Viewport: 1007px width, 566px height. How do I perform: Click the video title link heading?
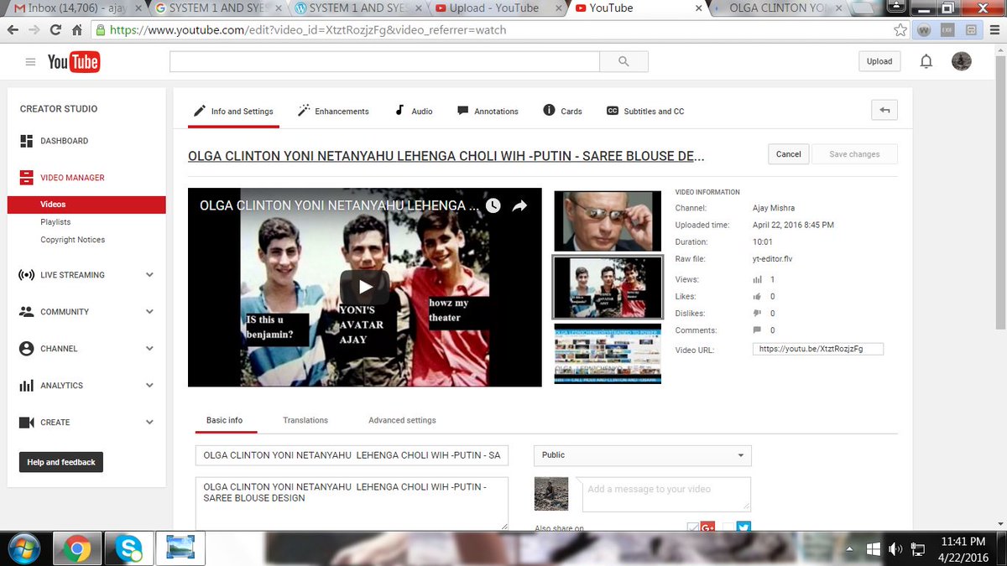(446, 157)
